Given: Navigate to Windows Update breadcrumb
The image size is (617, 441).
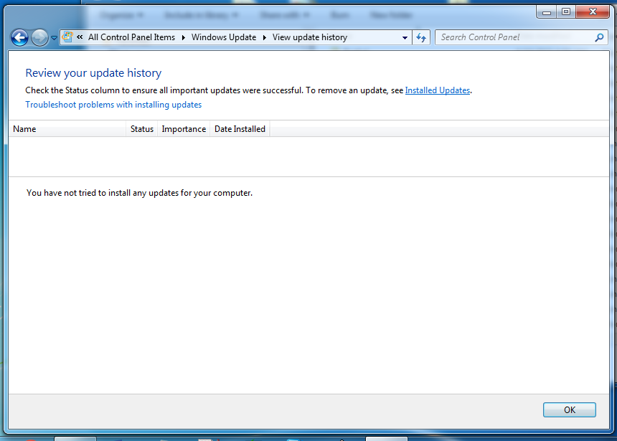Looking at the screenshot, I should (224, 37).
